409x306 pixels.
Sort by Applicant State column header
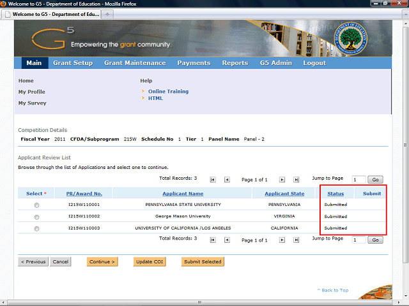click(x=284, y=193)
